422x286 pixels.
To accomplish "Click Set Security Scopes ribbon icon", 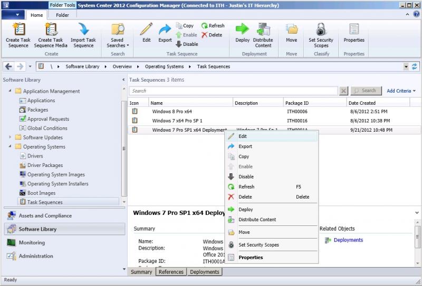I will point(321,29).
